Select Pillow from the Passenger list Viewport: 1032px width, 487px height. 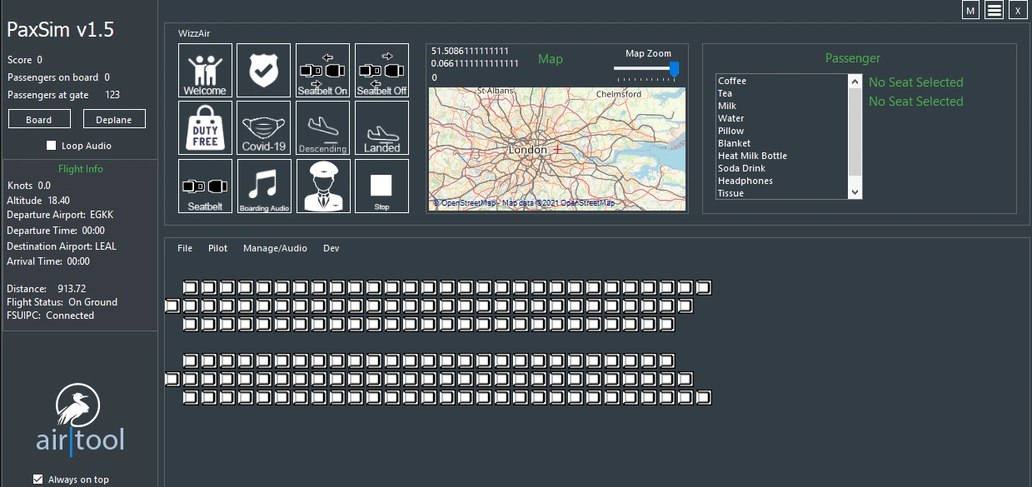[x=730, y=131]
